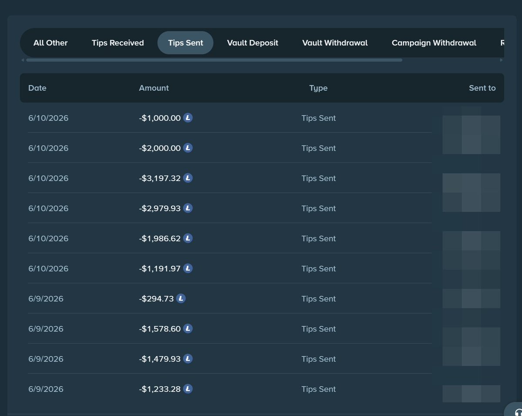Image resolution: width=522 pixels, height=416 pixels.
Task: Click the scrollbar left arrow
Action: point(23,60)
